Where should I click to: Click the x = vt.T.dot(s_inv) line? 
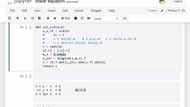(x=74, y=62)
